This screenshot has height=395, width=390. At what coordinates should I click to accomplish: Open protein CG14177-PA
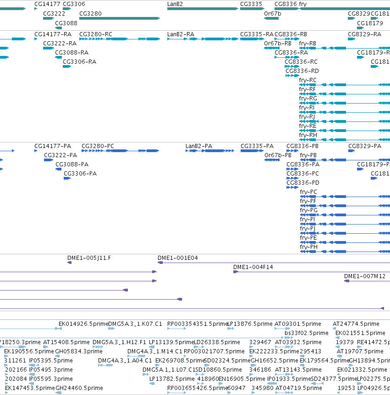(x=53, y=146)
